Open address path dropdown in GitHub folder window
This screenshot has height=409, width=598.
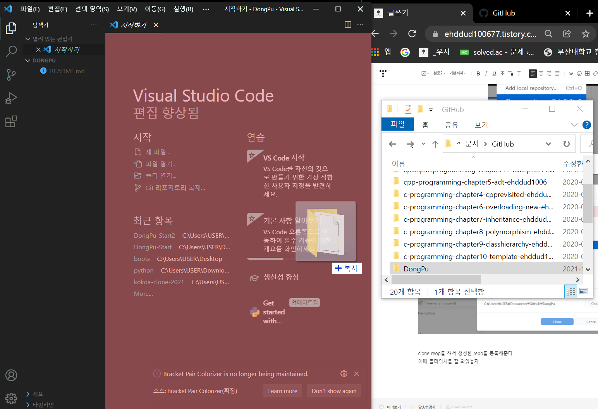[548, 144]
